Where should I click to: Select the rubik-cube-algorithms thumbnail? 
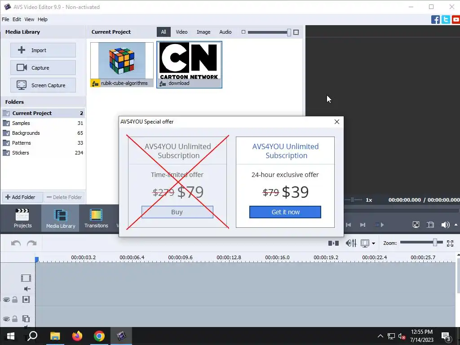pos(122,65)
